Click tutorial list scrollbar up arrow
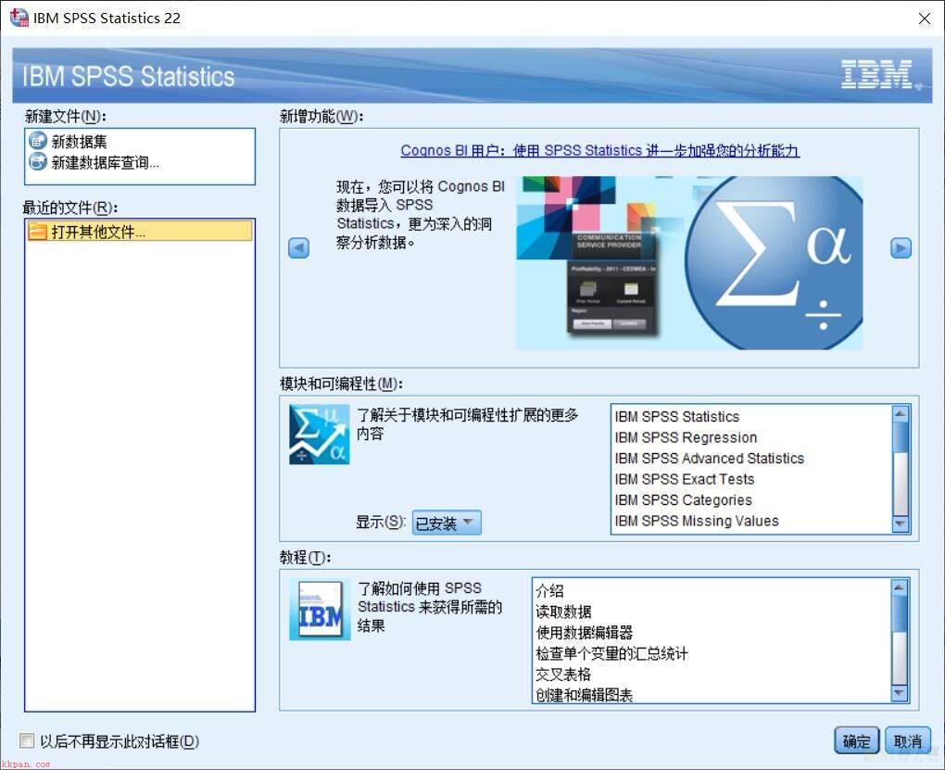The width and height of the screenshot is (945, 770). coord(899,587)
